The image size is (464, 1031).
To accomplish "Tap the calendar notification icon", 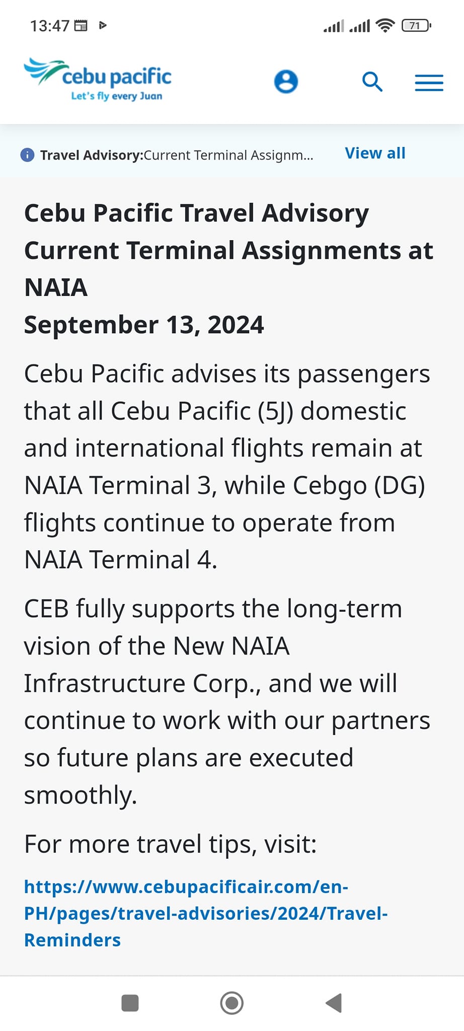I will [x=81, y=25].
